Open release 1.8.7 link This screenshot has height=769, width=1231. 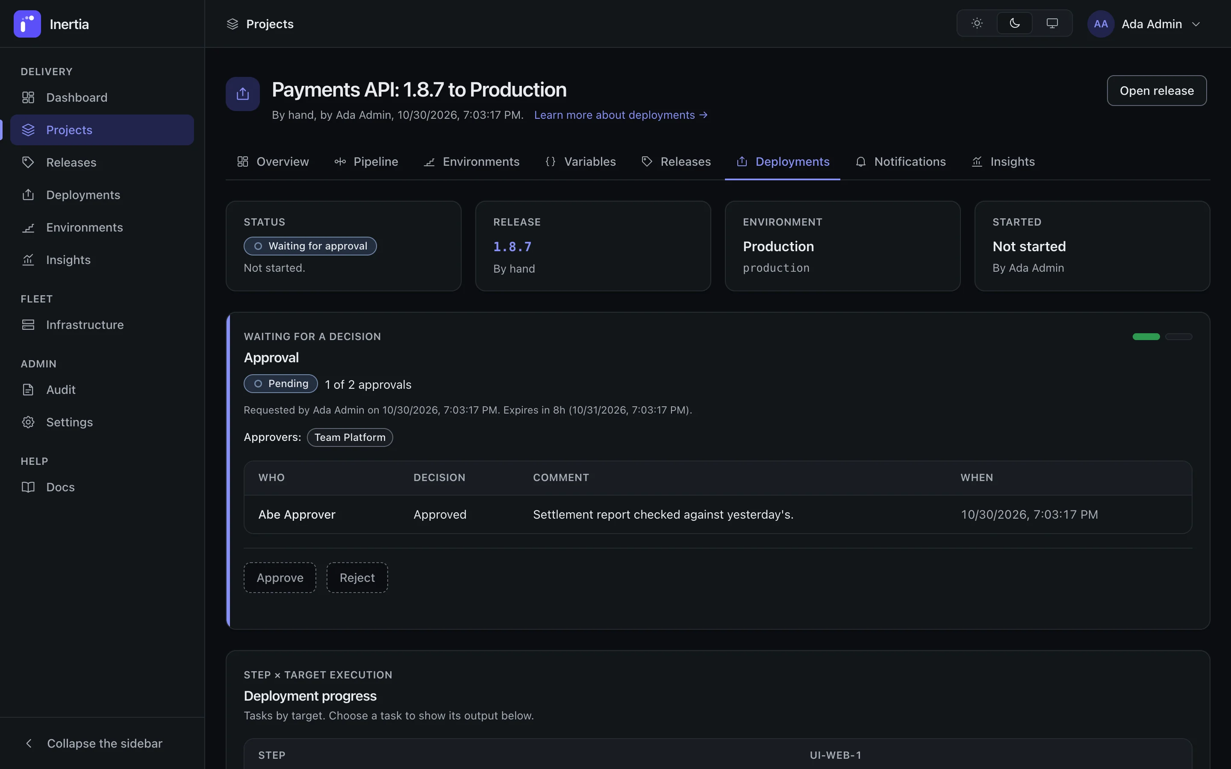(512, 247)
